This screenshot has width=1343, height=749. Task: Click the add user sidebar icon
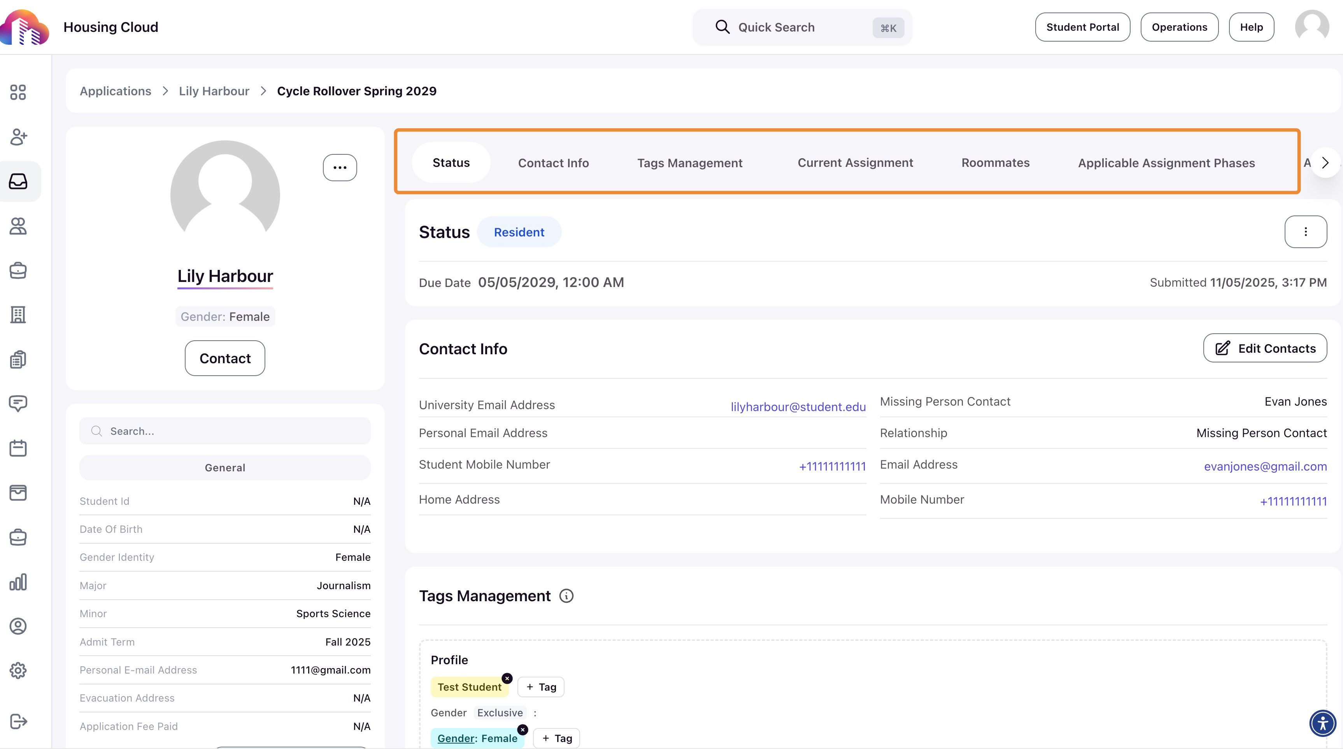(18, 136)
